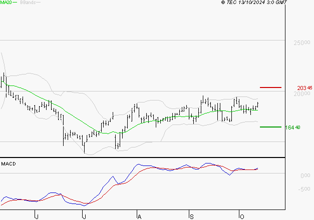The width and height of the screenshot is (314, 220).
Task: Click the MACD 000 axis label
Action: point(305,175)
